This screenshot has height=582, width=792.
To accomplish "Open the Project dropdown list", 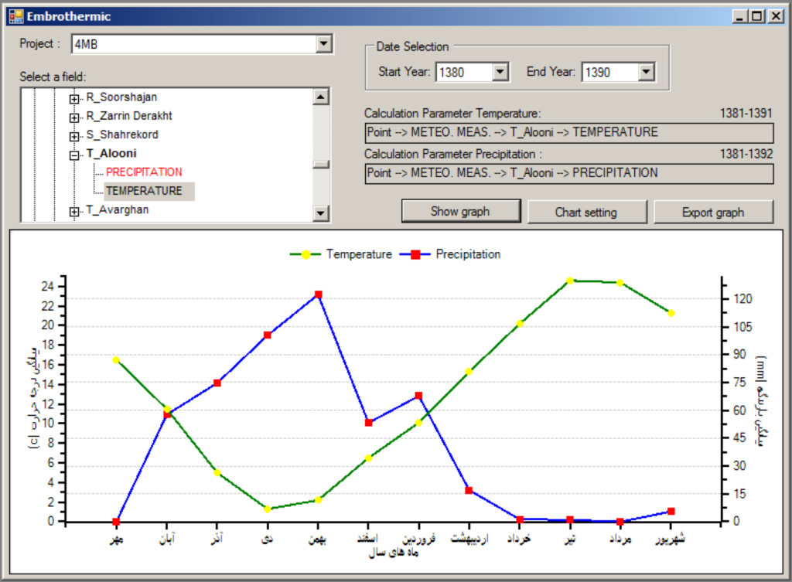I will point(323,44).
